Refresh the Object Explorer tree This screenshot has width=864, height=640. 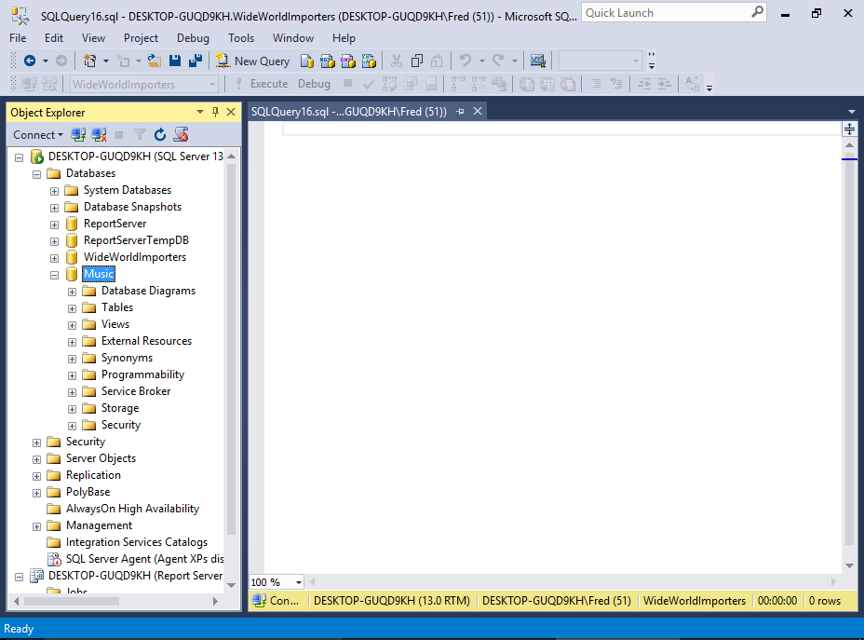point(160,135)
